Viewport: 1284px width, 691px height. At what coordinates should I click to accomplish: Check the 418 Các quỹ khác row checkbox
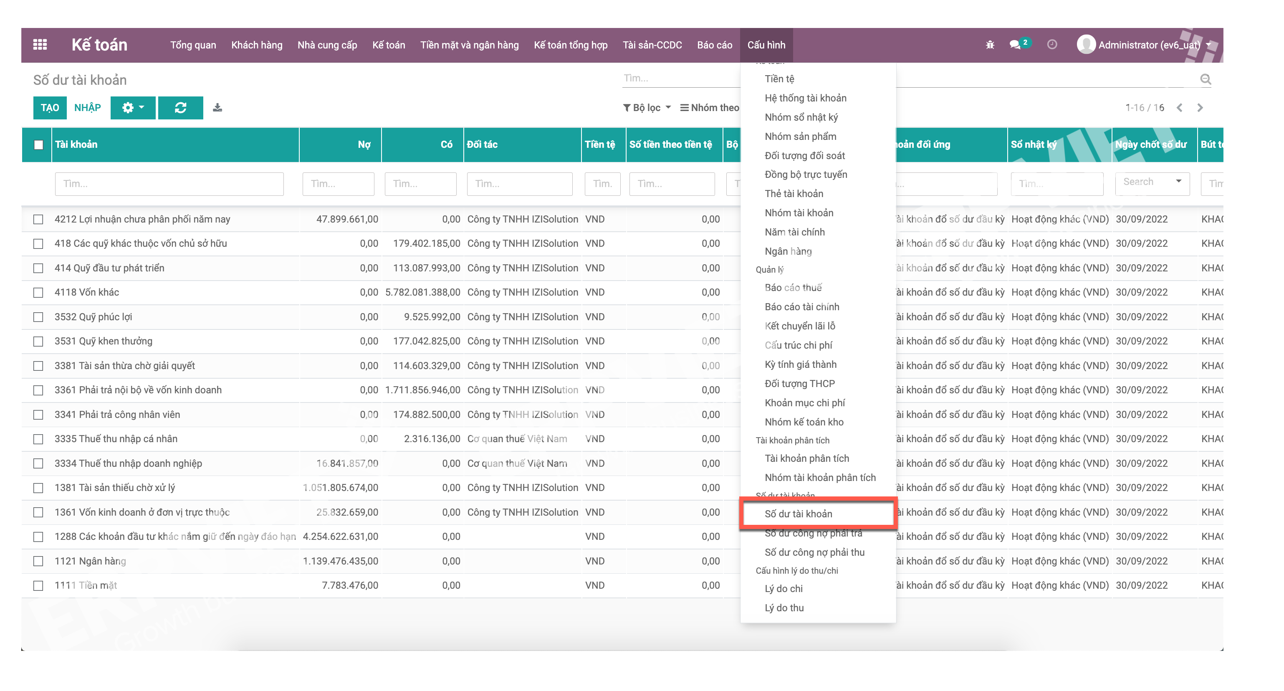[x=38, y=244]
